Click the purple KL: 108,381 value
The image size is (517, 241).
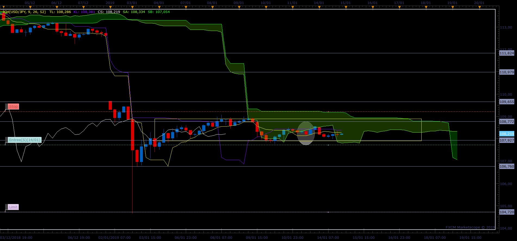tap(84, 12)
